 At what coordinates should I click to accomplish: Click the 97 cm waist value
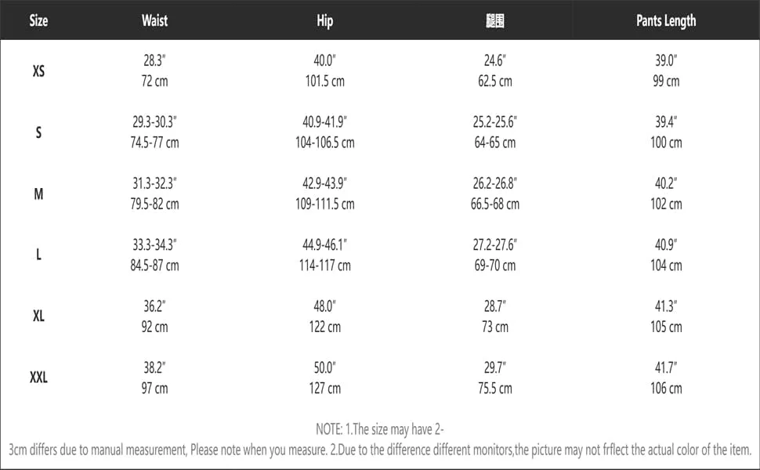coord(154,389)
